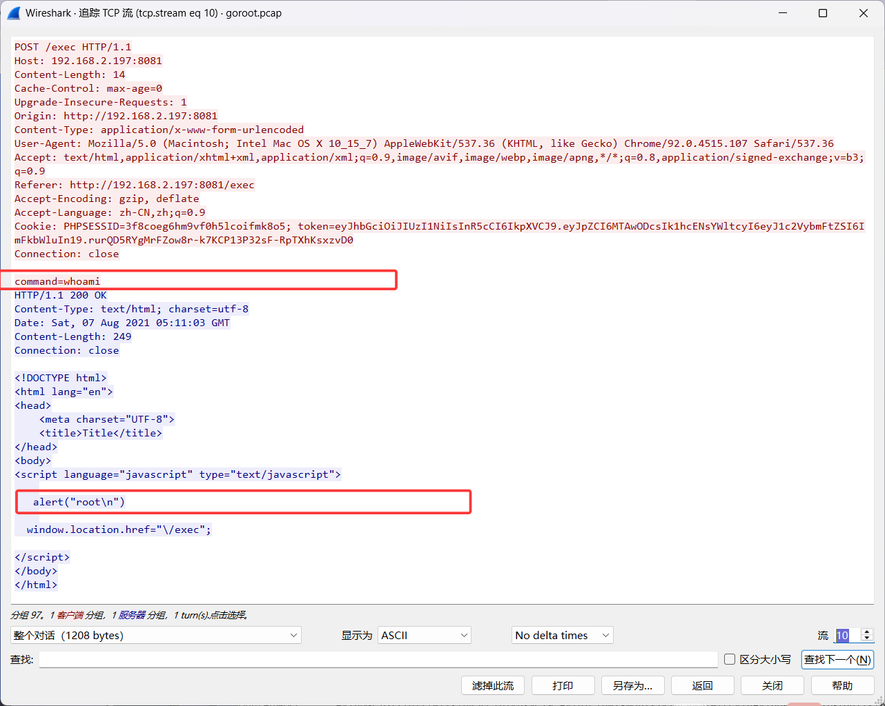The image size is (885, 706).
Task: Click the User-Agent Mozilla/5.0 header line
Action: 424,143
